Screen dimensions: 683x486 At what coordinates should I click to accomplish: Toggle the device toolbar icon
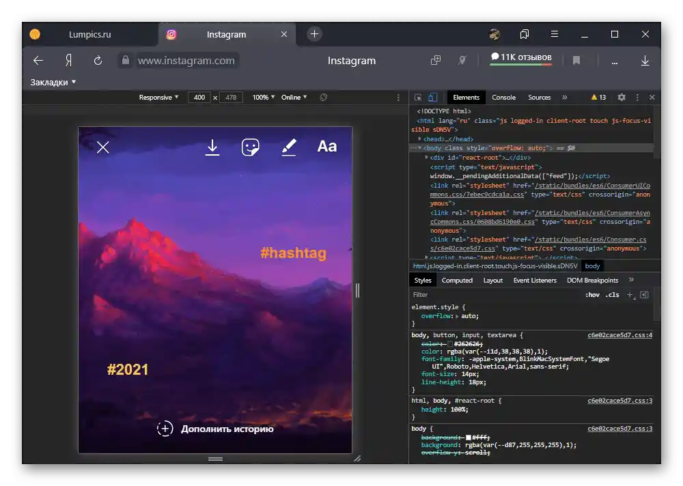(432, 98)
